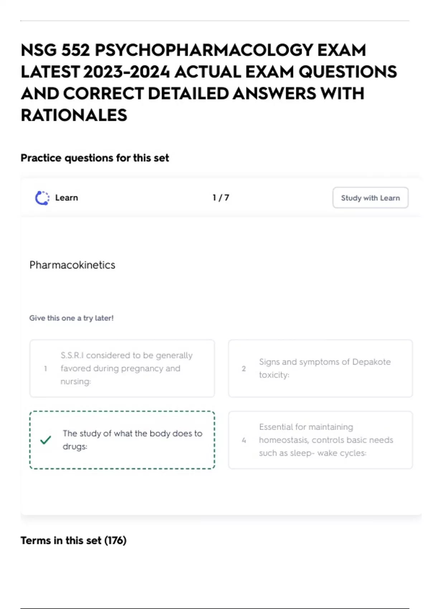Click the Signs and symptoms of Depakote text
Image resolution: width=430 pixels, height=609 pixels.
point(325,368)
